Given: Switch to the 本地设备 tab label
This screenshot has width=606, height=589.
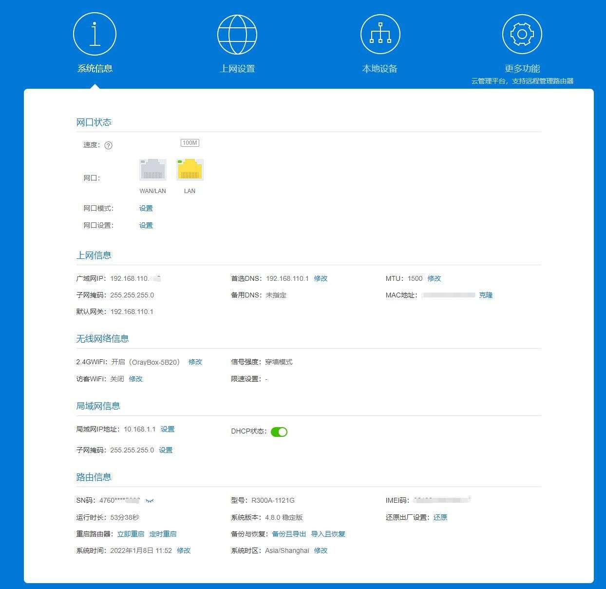Looking at the screenshot, I should tap(380, 69).
